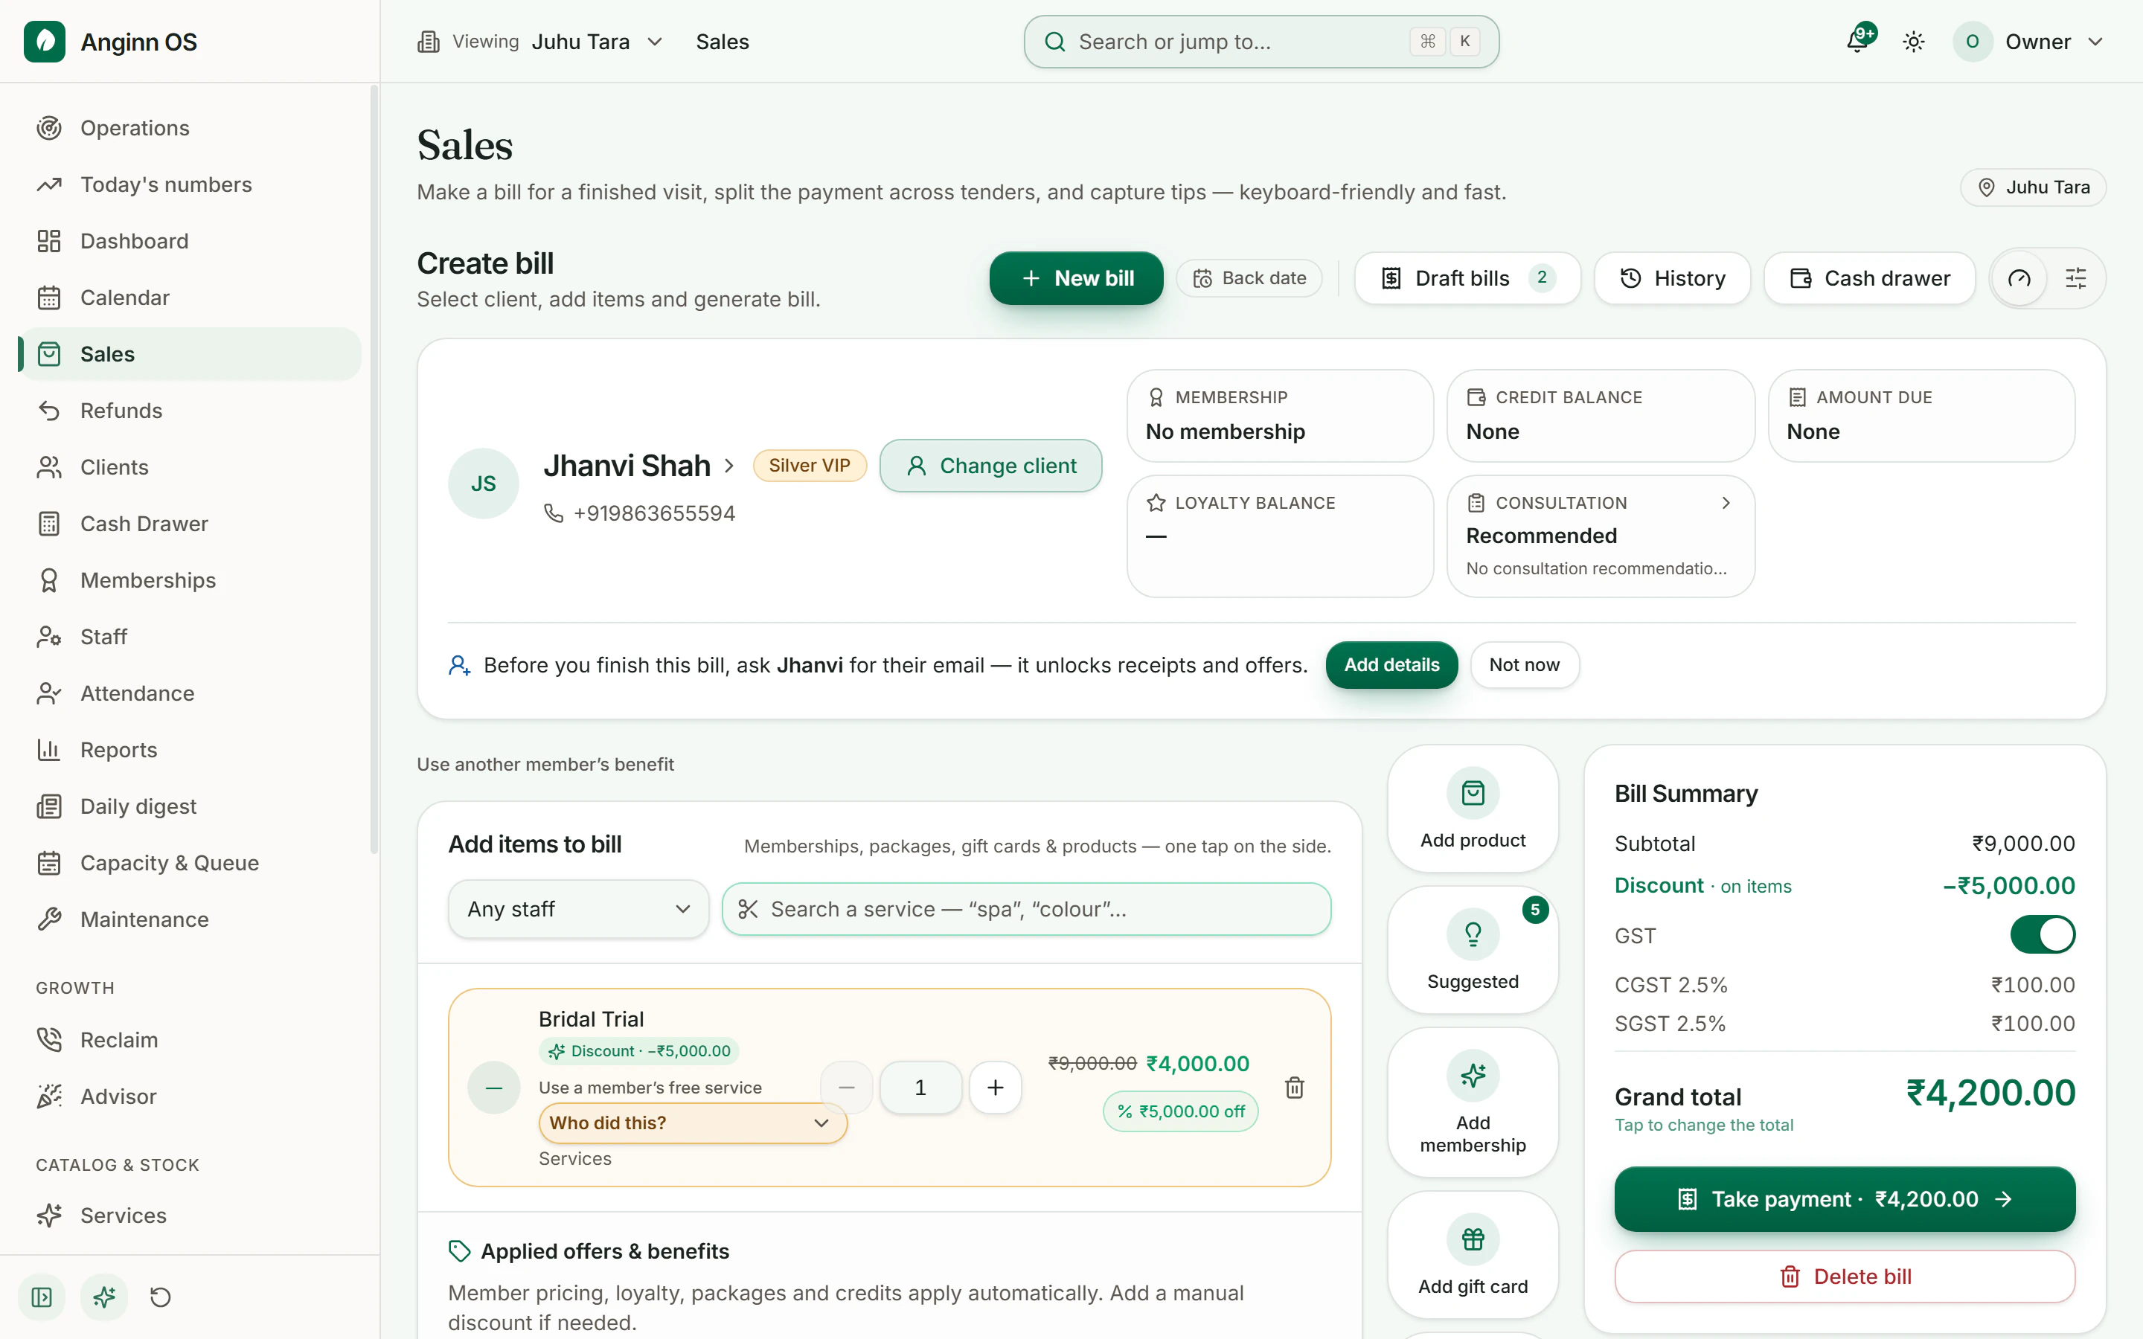The height and width of the screenshot is (1339, 2143).
Task: Dismiss email prompt with Not now
Action: [1524, 665]
